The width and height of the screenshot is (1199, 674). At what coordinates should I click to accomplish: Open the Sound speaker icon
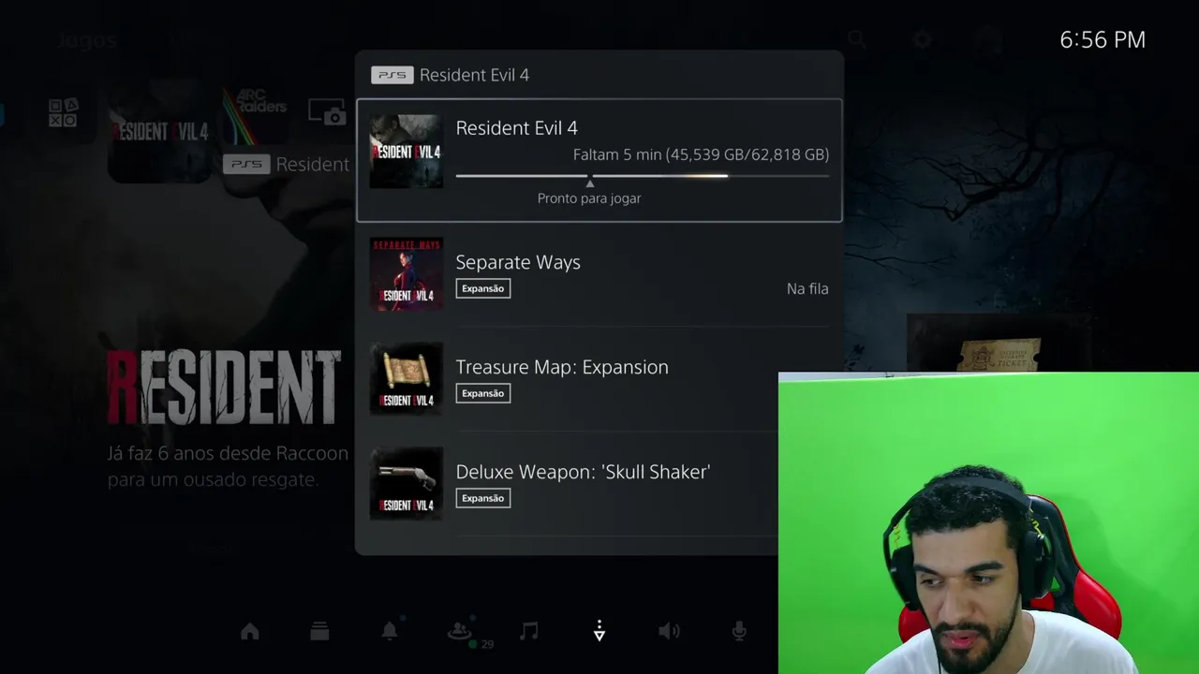point(669,632)
